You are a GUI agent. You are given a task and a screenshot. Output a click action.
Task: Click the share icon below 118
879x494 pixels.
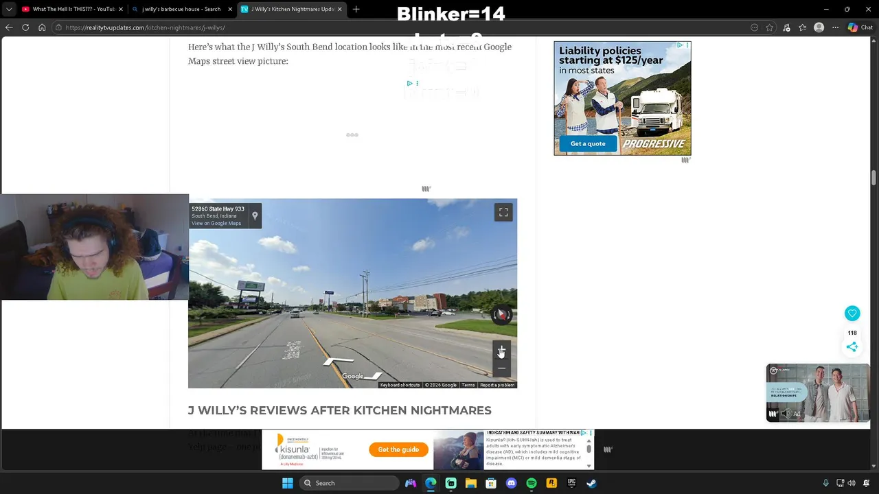click(852, 347)
